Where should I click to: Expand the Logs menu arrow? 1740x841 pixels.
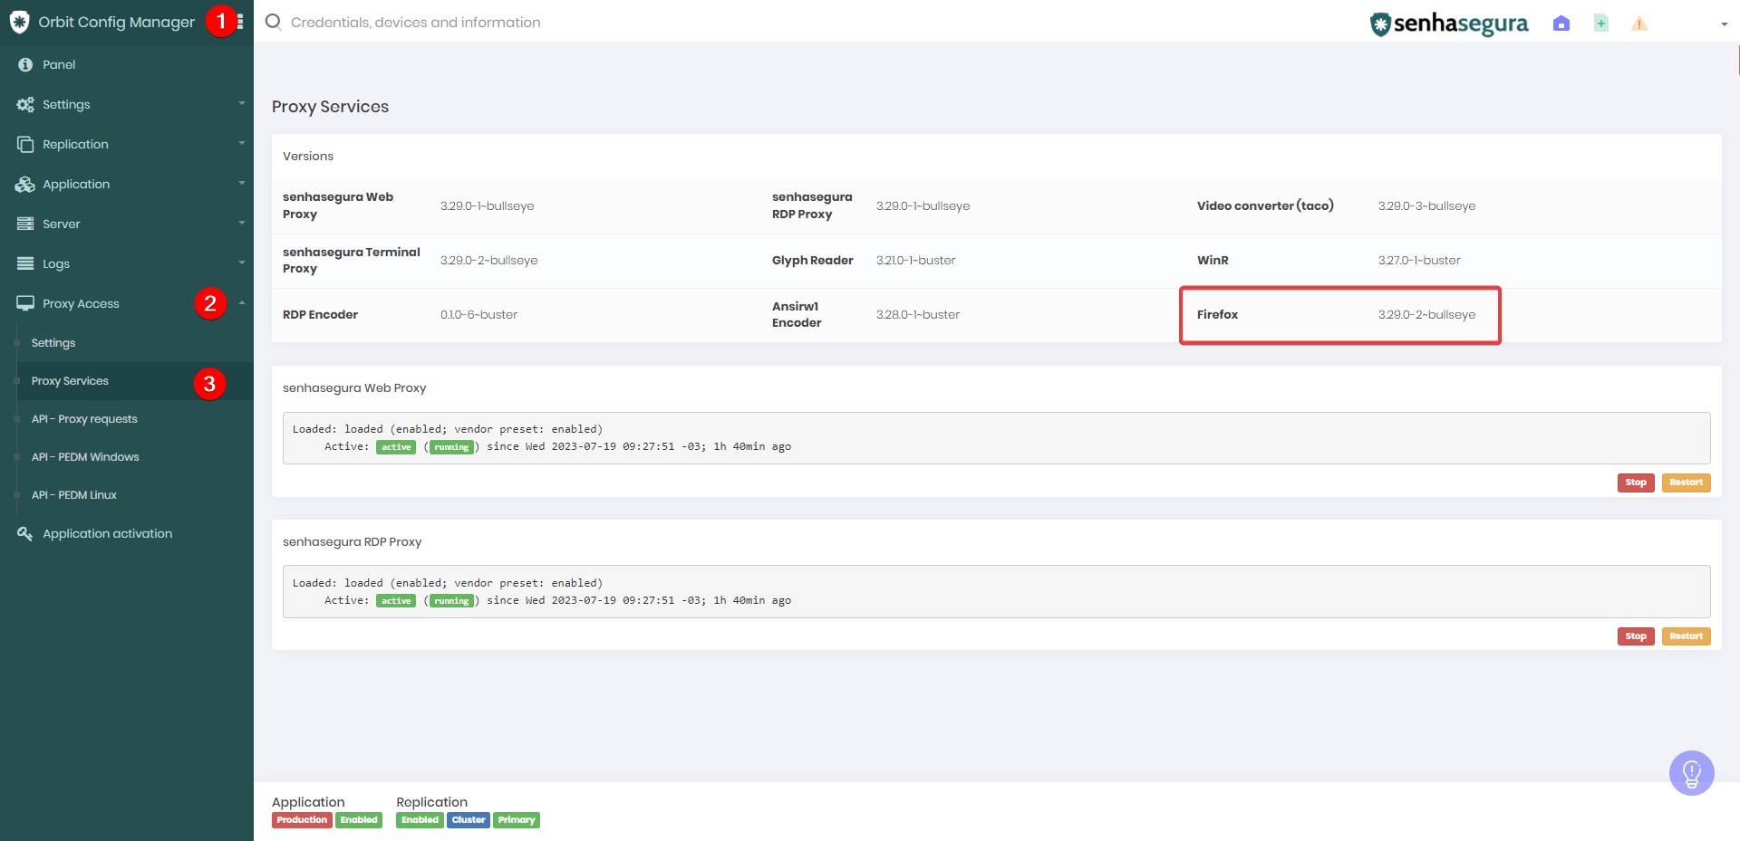click(242, 263)
